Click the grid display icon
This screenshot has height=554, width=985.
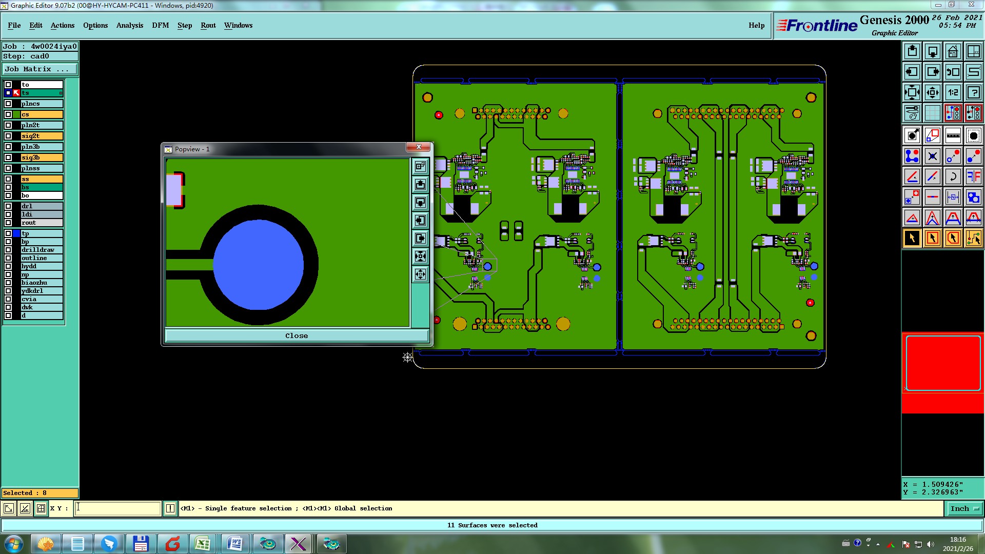coord(932,112)
